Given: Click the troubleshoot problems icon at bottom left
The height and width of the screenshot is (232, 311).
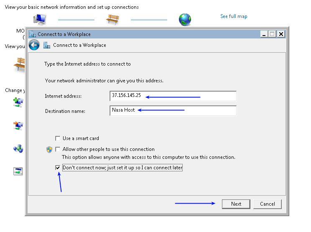Looking at the screenshot, I should point(18,171).
